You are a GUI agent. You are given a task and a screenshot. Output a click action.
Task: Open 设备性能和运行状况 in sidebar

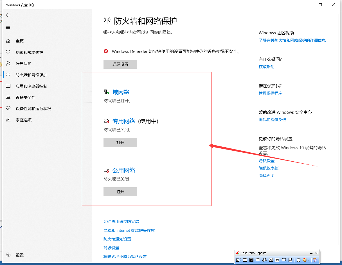pos(33,109)
